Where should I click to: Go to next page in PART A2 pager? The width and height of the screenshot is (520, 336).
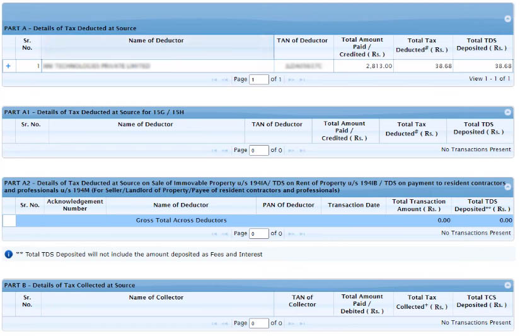tap(291, 234)
